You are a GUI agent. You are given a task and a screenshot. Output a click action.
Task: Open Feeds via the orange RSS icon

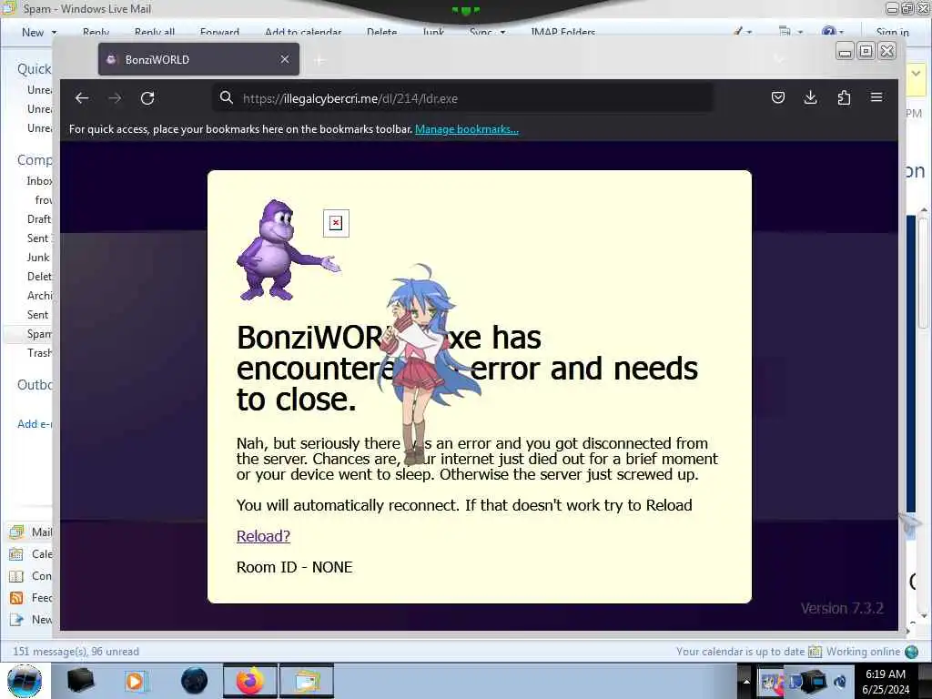(x=16, y=598)
